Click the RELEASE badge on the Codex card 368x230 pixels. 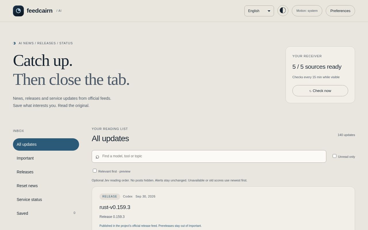pyautogui.click(x=110, y=197)
